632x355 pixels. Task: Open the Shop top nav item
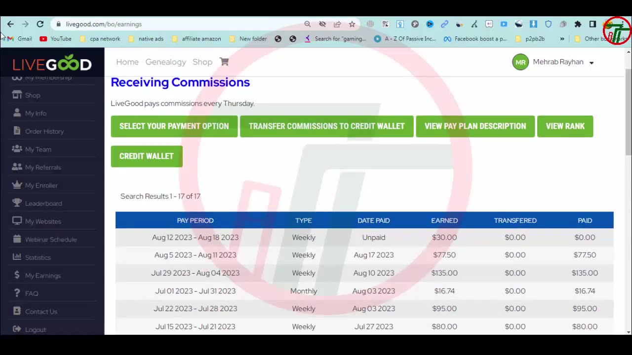point(202,62)
